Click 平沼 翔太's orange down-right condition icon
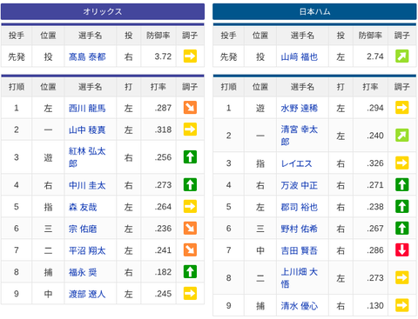418x319 pixels. [190, 249]
